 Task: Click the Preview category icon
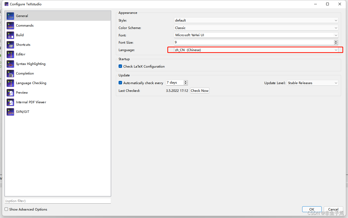click(10, 93)
